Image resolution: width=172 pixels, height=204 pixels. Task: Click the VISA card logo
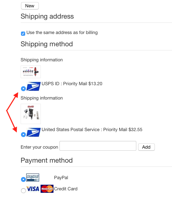coord(33,189)
